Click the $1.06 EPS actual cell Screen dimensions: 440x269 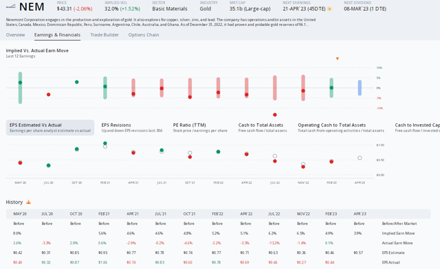tap(102, 263)
